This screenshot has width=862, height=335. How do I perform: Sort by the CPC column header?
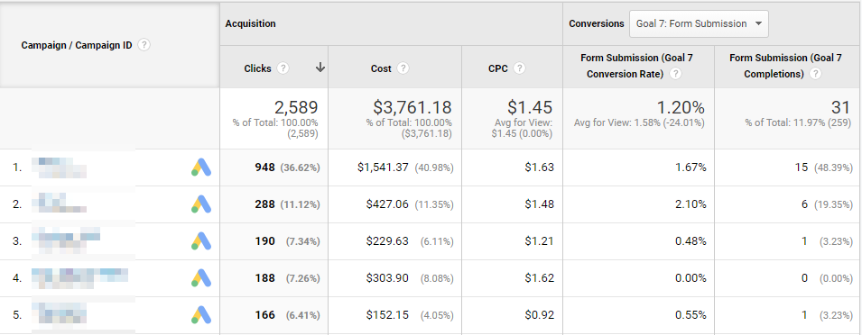(x=498, y=68)
